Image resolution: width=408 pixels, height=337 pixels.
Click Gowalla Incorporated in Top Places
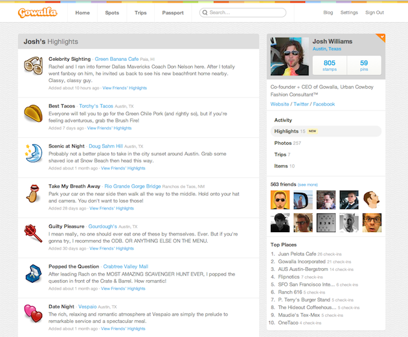tap(302, 262)
